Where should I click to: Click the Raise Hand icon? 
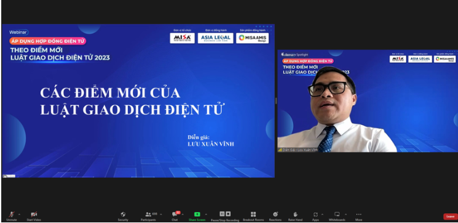click(x=295, y=214)
